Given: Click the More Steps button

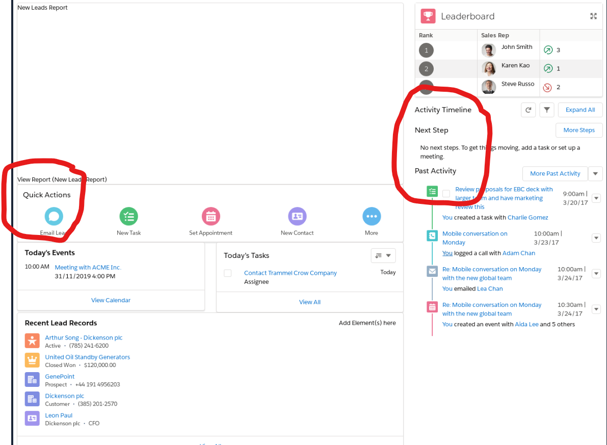Looking at the screenshot, I should click(x=579, y=130).
